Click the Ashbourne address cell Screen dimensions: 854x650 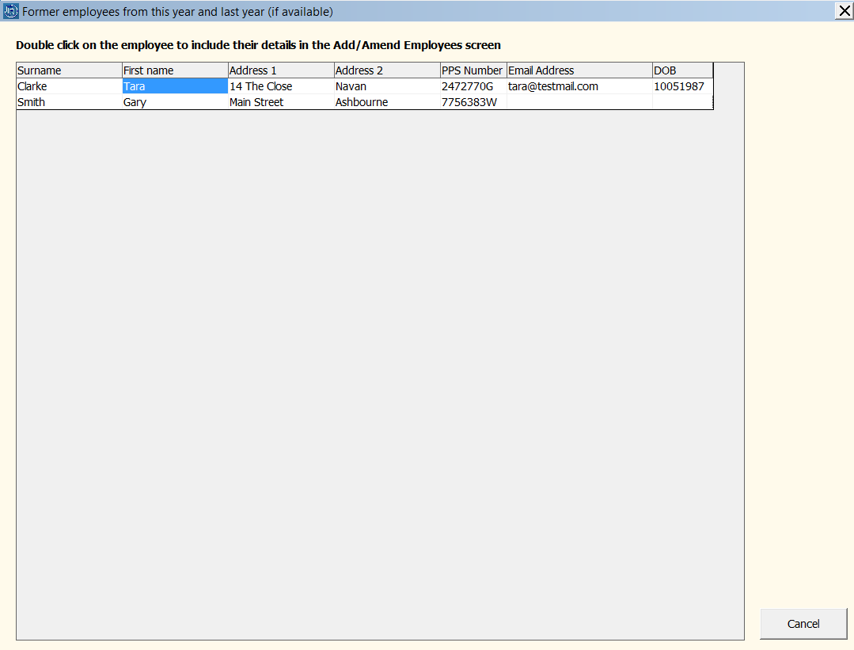387,102
